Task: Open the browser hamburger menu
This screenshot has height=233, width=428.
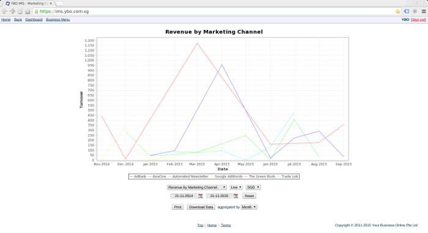Action: 424,11
